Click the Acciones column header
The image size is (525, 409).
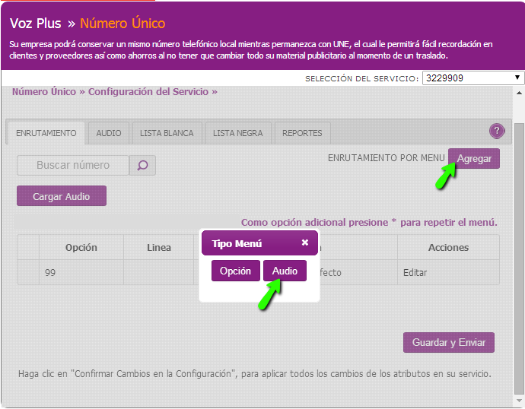448,248
